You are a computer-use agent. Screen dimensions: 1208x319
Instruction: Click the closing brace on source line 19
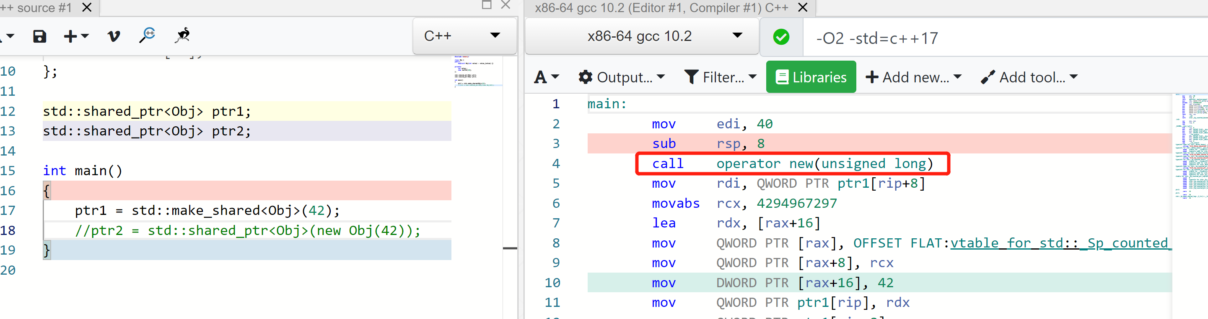[47, 250]
